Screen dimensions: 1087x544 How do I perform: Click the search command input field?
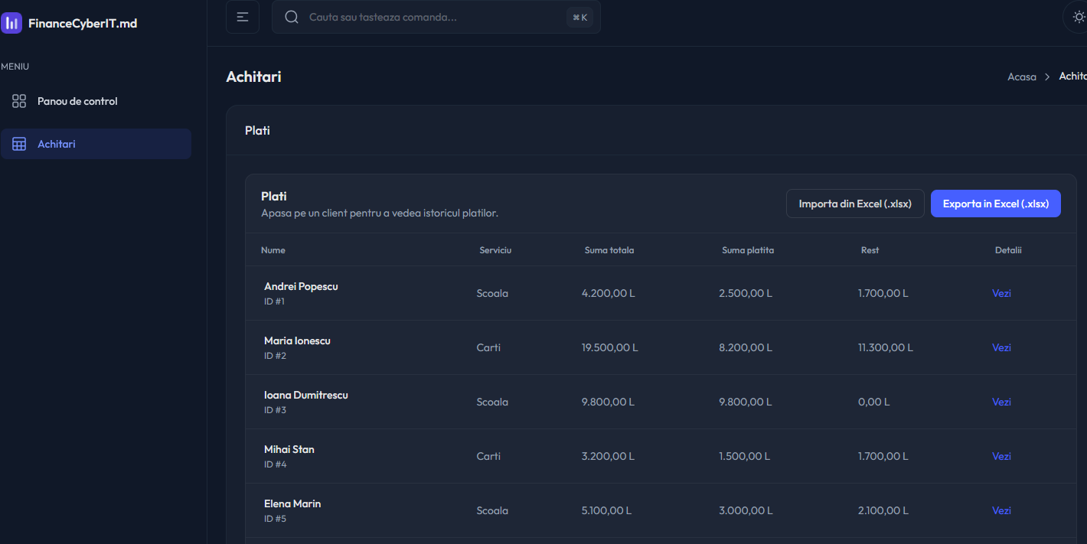click(x=429, y=17)
